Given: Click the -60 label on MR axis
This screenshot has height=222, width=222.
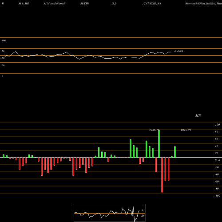Looking at the screenshot, I should [x=217, y=182].
